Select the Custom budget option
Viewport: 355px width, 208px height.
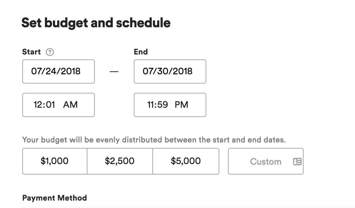(266, 161)
